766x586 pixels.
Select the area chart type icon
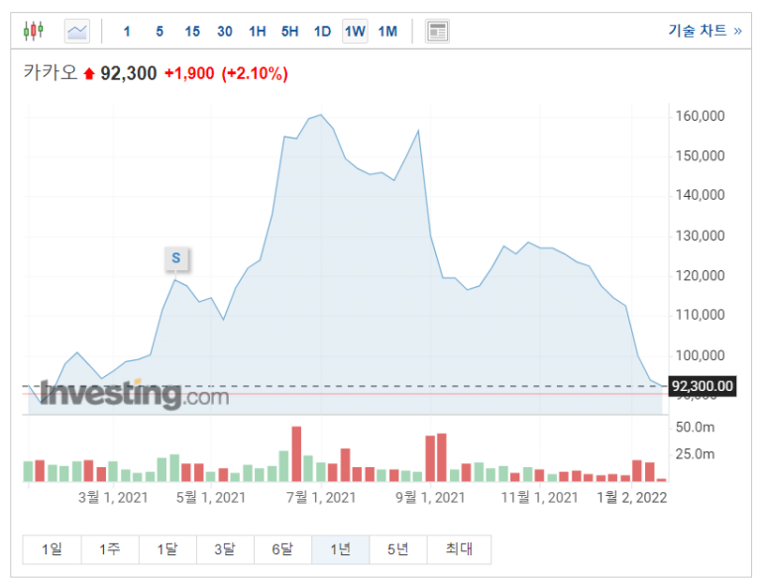[77, 32]
